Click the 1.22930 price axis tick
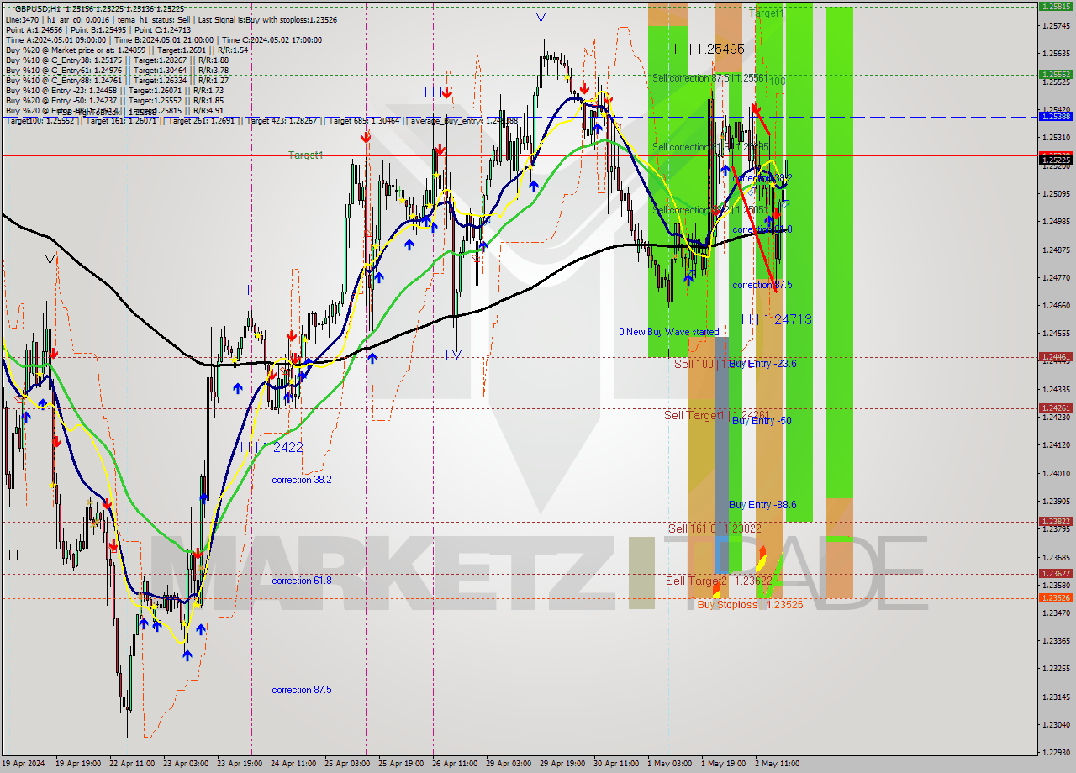 point(1055,752)
